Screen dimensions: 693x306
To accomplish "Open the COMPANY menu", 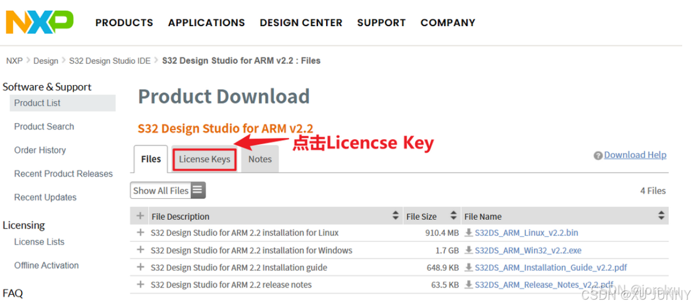I will click(448, 23).
